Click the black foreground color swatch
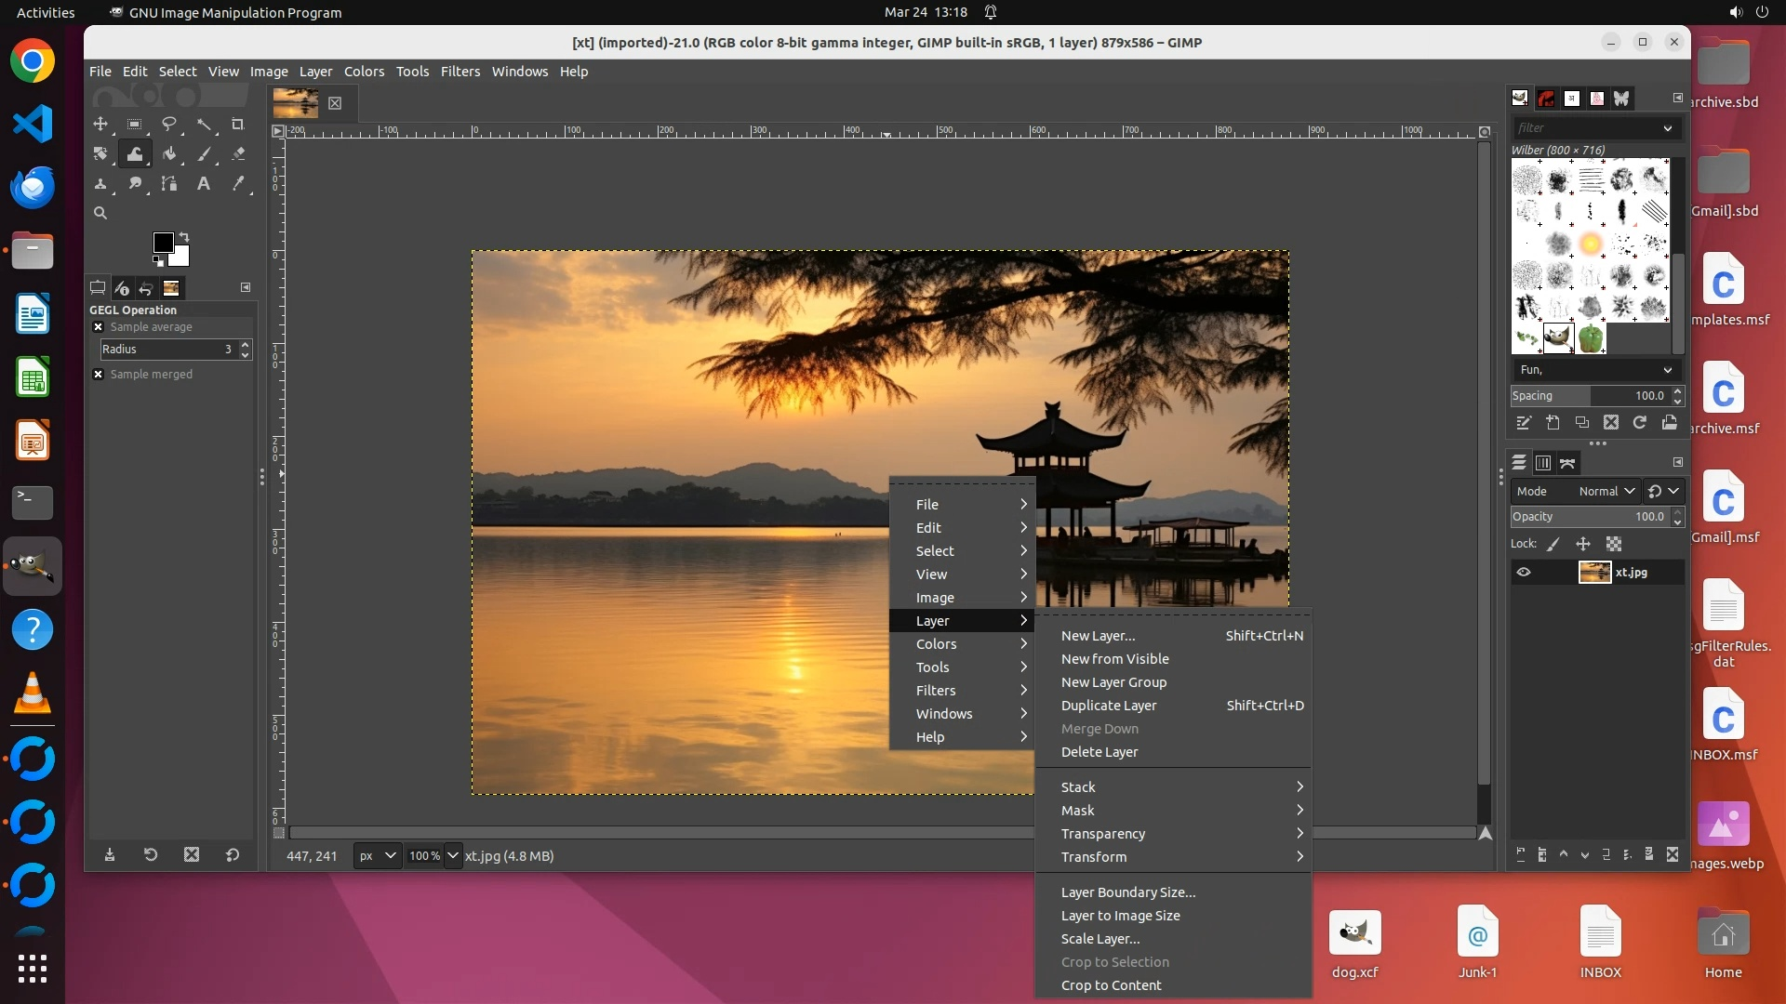 tap(163, 242)
